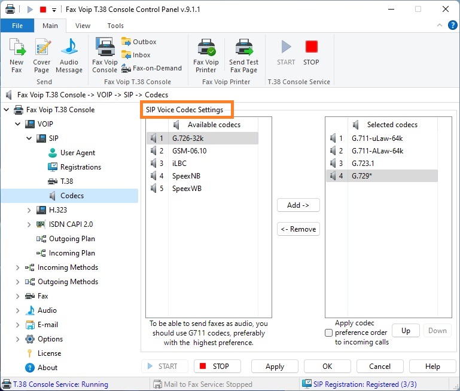The image size is (460, 391).
Task: Expand the Audio tree node
Action: click(17, 310)
